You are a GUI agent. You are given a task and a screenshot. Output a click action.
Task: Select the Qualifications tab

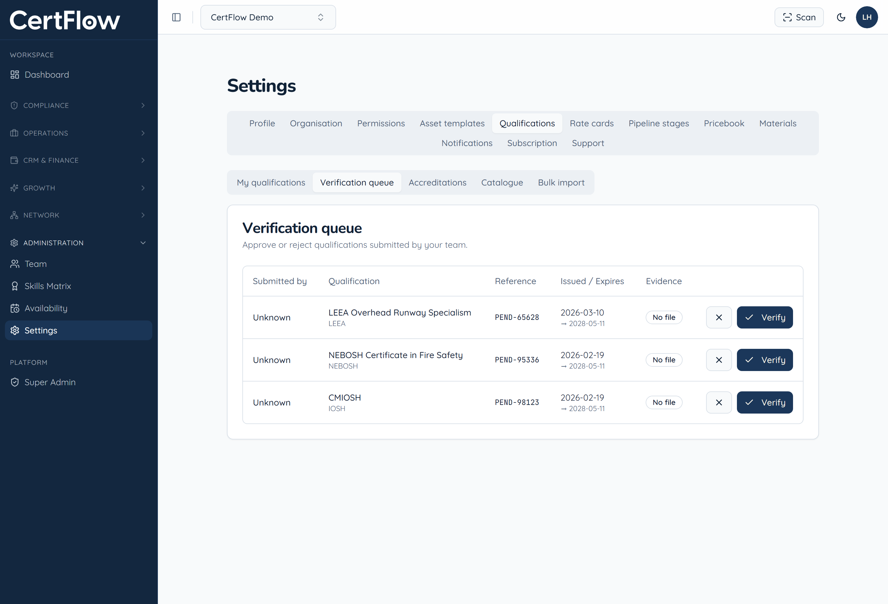(x=527, y=123)
